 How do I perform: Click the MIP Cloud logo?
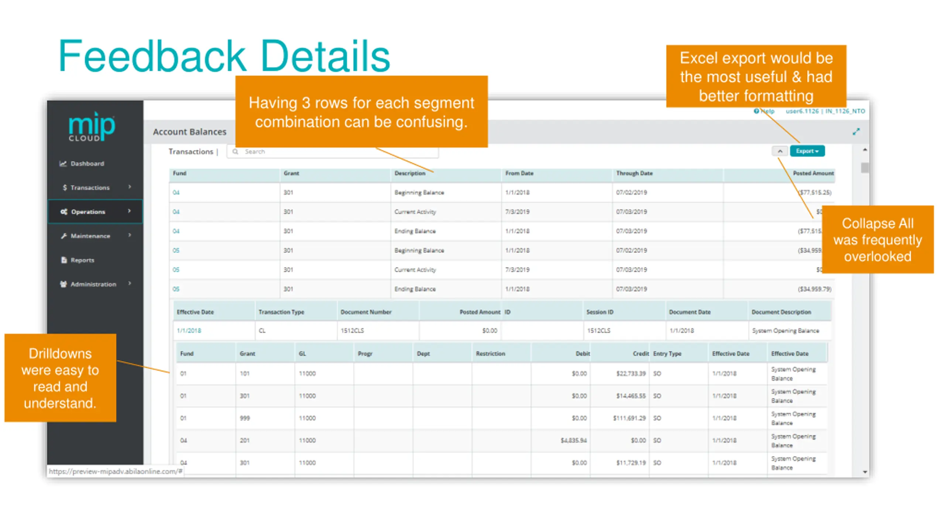[x=92, y=126]
